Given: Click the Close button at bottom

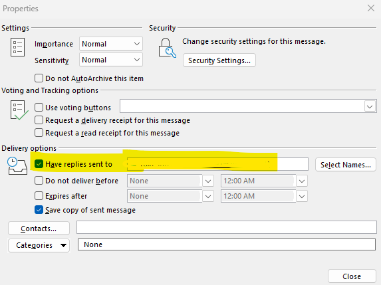Looking at the screenshot, I should 352,276.
